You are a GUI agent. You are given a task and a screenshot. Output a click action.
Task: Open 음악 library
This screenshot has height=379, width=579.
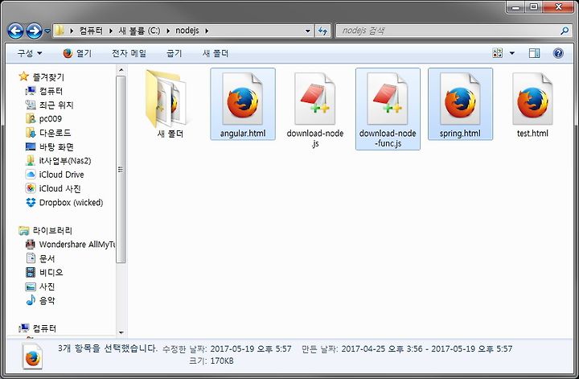[x=47, y=300]
